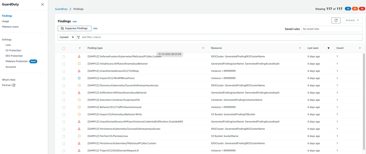The width and height of the screenshot is (366, 154).
Task: Check the PenTest:S3/PentooLinux row checkbox
Action: point(64,136)
